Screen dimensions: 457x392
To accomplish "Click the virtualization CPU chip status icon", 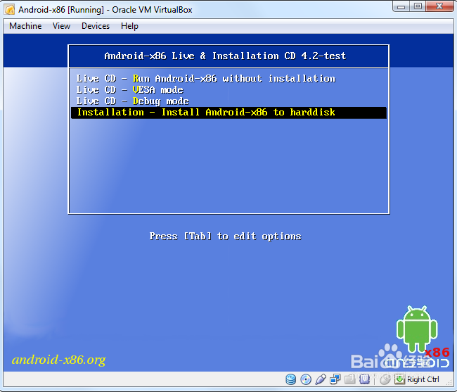I will [x=364, y=379].
